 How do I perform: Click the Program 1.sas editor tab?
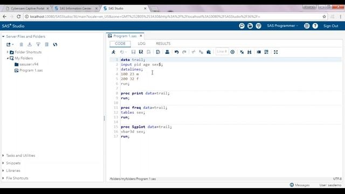point(125,36)
